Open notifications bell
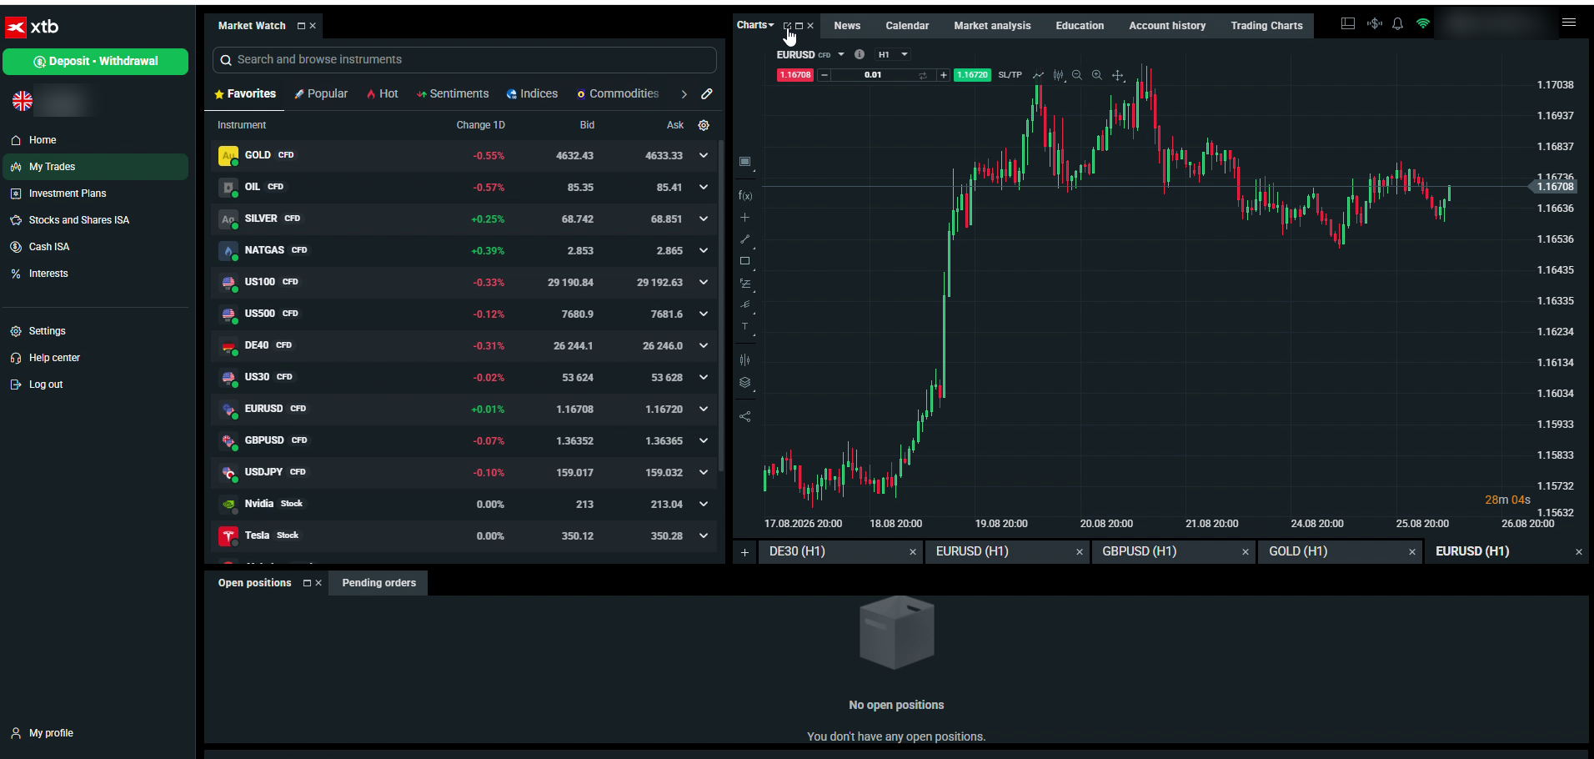Screen dimensions: 1594x759 [1398, 24]
